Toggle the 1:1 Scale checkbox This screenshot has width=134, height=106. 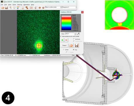tap(67, 52)
